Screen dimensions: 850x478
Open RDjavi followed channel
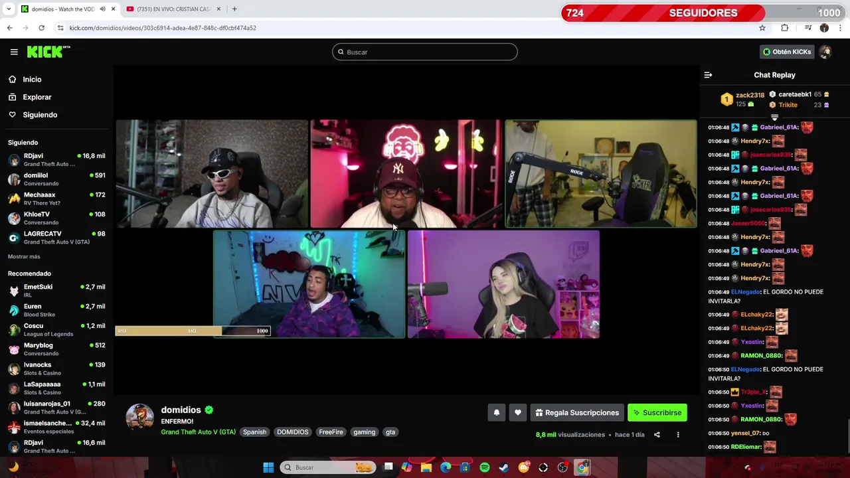coord(56,160)
